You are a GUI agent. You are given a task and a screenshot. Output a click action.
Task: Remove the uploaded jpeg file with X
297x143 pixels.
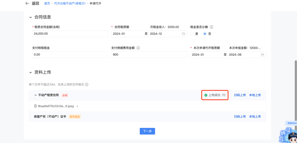(x=77, y=106)
